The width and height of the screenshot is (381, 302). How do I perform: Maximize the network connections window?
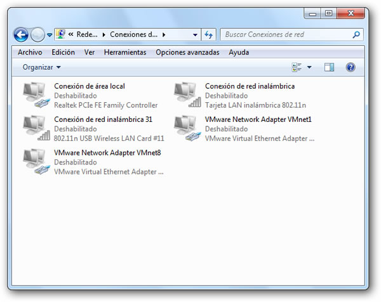click(x=328, y=13)
